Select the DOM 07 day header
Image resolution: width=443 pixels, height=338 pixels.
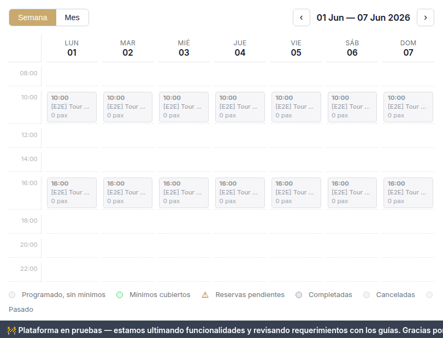[408, 48]
